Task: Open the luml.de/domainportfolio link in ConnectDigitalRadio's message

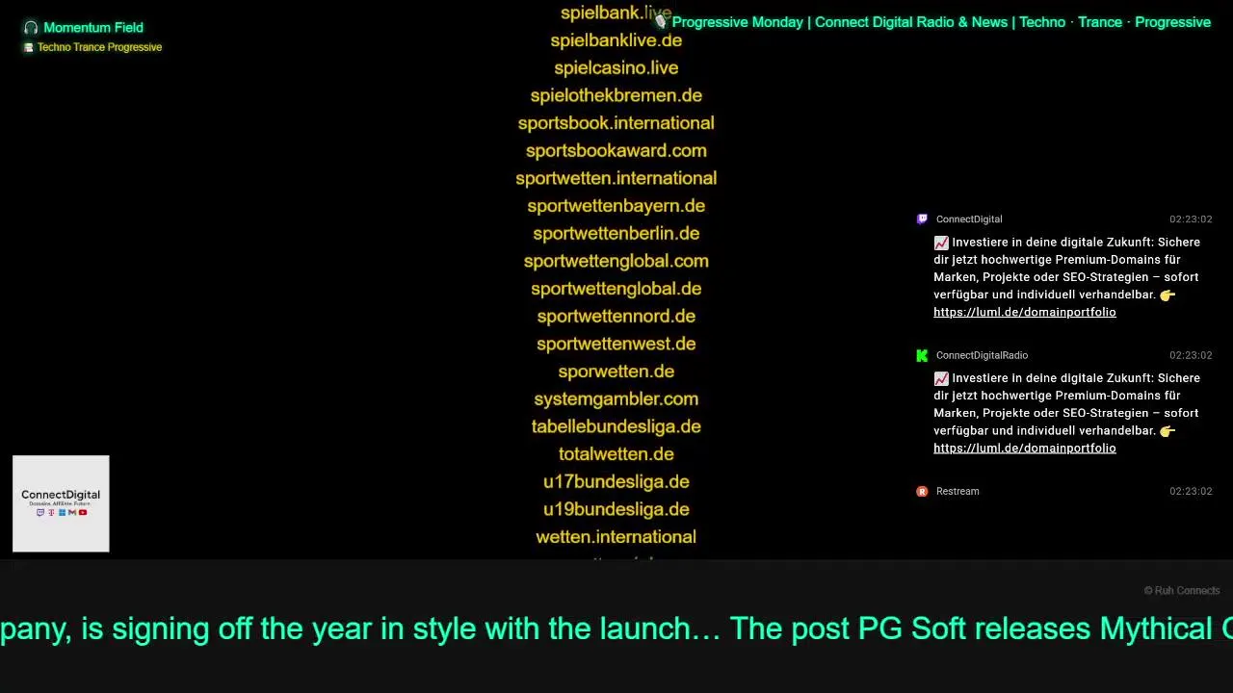Action: 1025,448
